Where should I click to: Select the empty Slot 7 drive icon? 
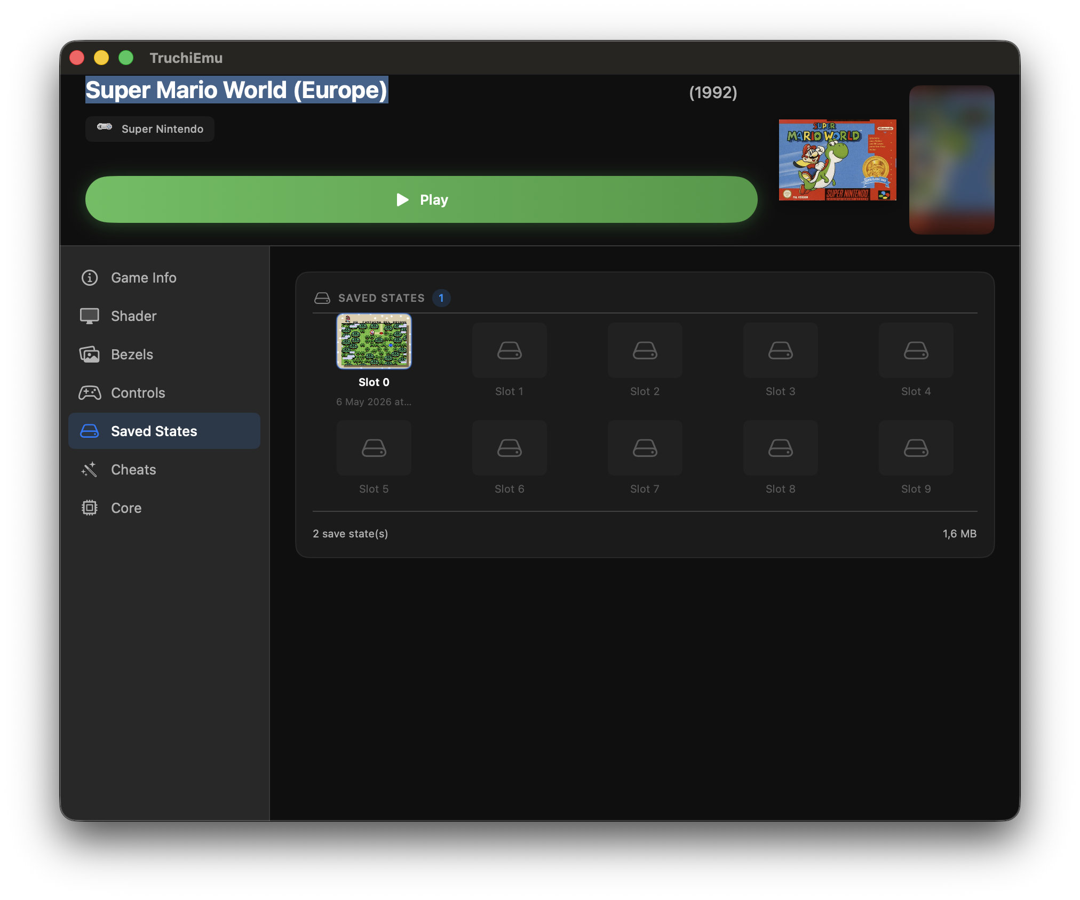coord(645,448)
